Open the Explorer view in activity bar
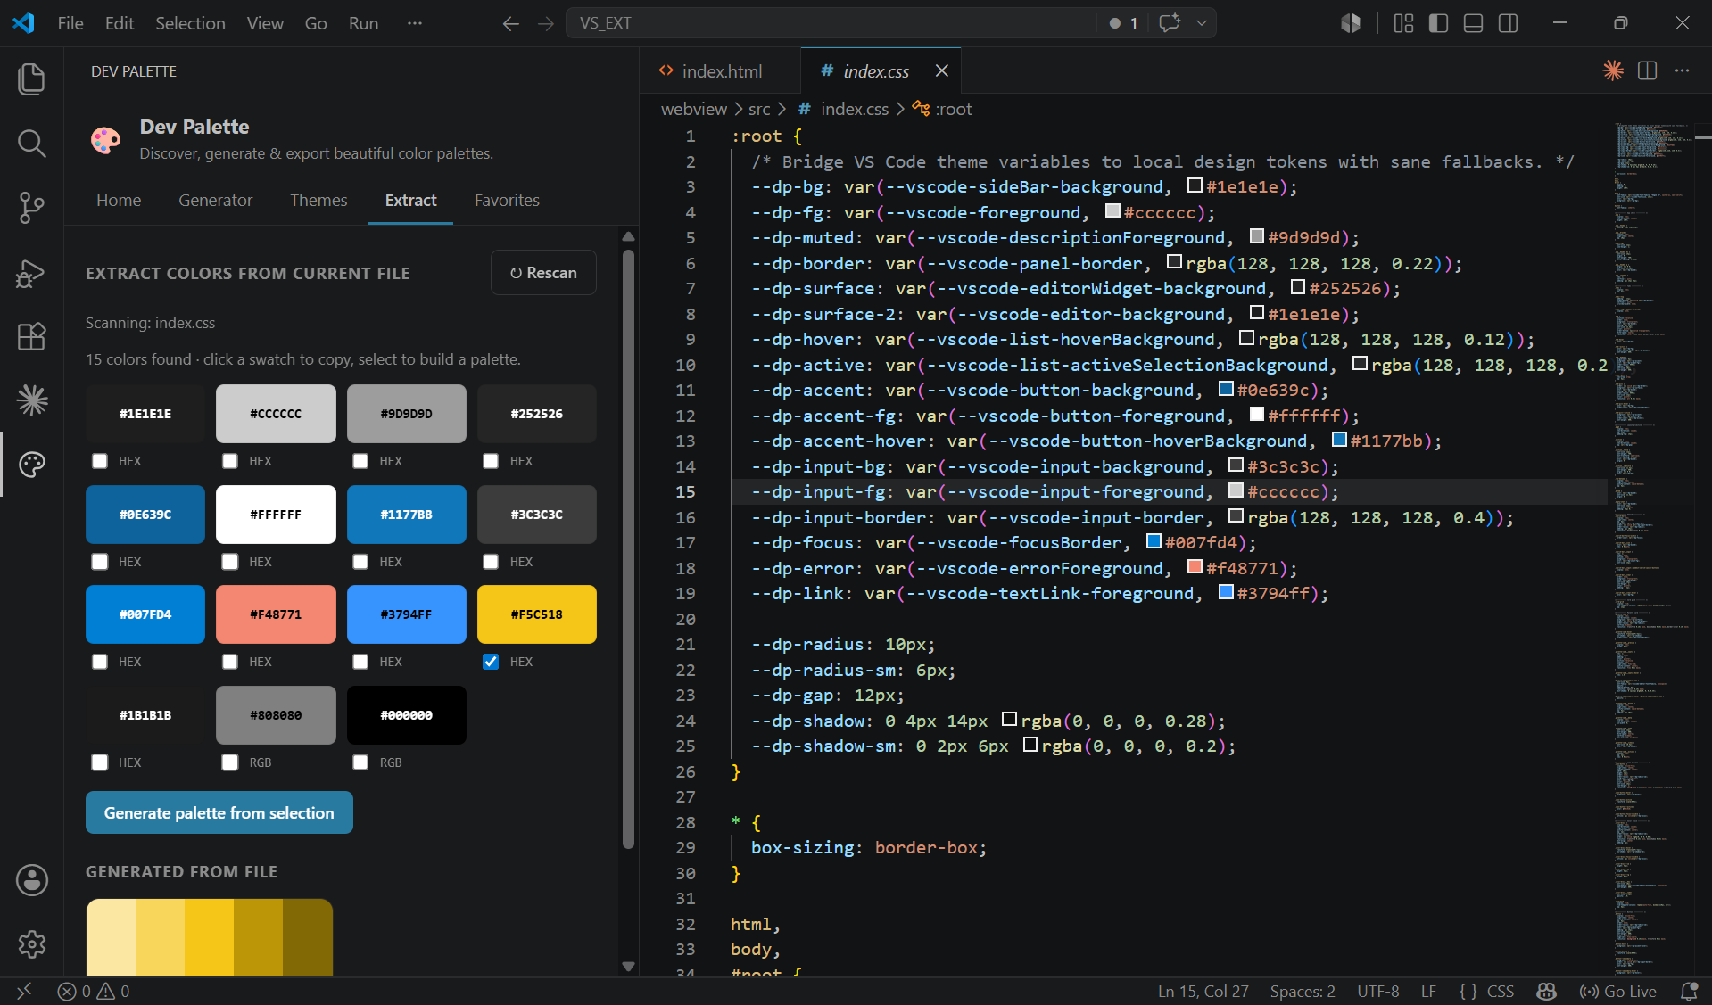Viewport: 1712px width, 1005px height. coord(31,78)
